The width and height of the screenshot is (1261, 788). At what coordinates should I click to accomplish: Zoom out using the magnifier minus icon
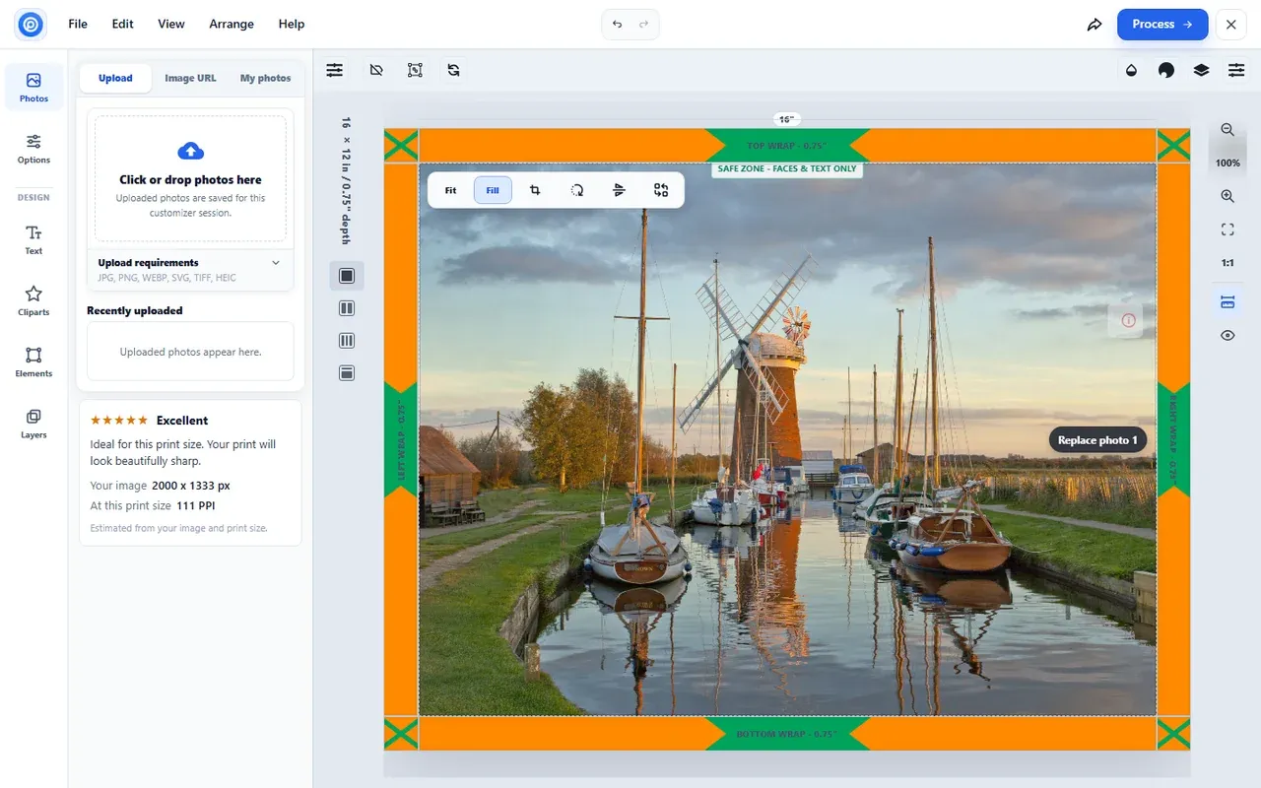pos(1228,130)
